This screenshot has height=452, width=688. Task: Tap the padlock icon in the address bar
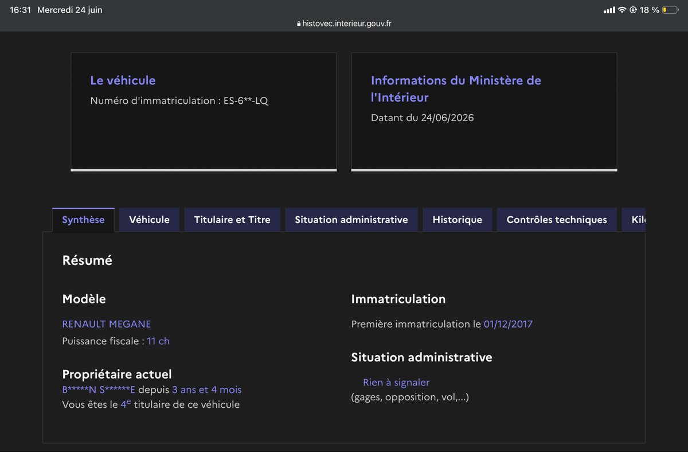[x=299, y=24]
